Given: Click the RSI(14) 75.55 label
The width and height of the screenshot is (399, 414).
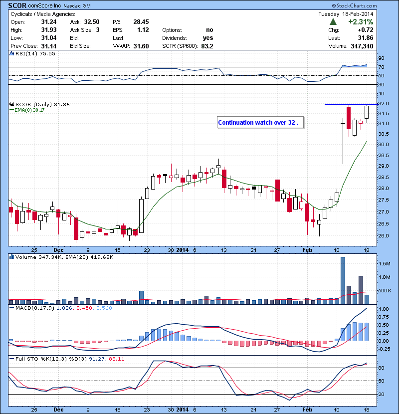Looking at the screenshot, I should [x=35, y=53].
